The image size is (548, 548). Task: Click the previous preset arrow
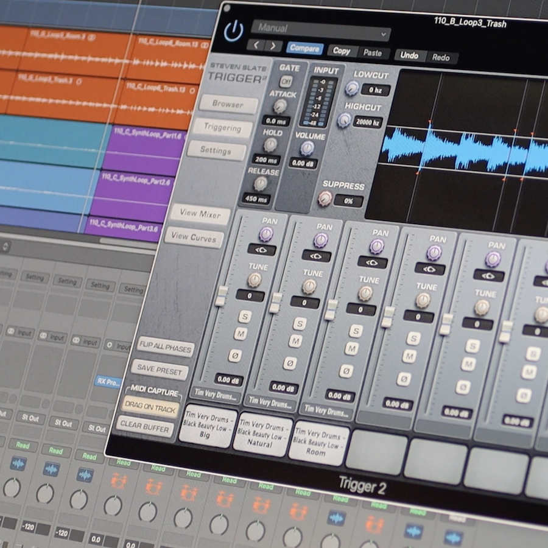click(x=256, y=46)
